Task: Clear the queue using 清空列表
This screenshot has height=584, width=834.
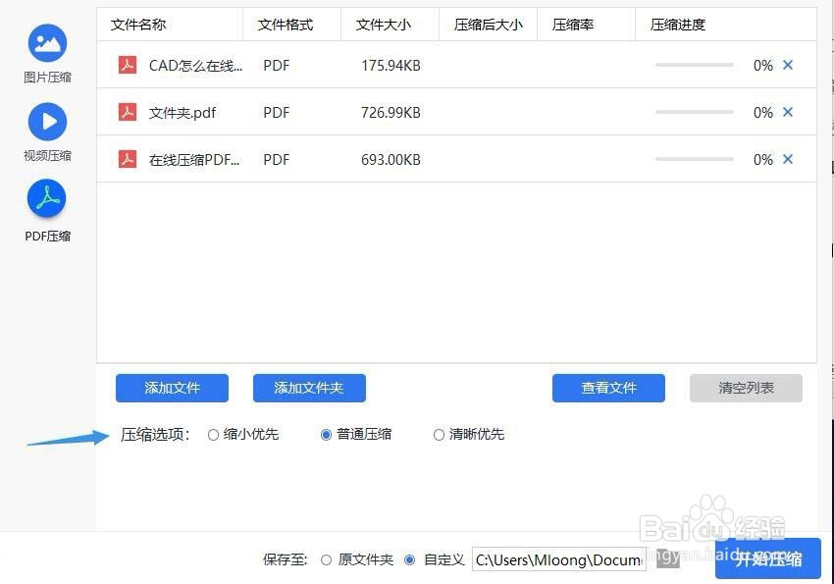Action: [x=746, y=388]
